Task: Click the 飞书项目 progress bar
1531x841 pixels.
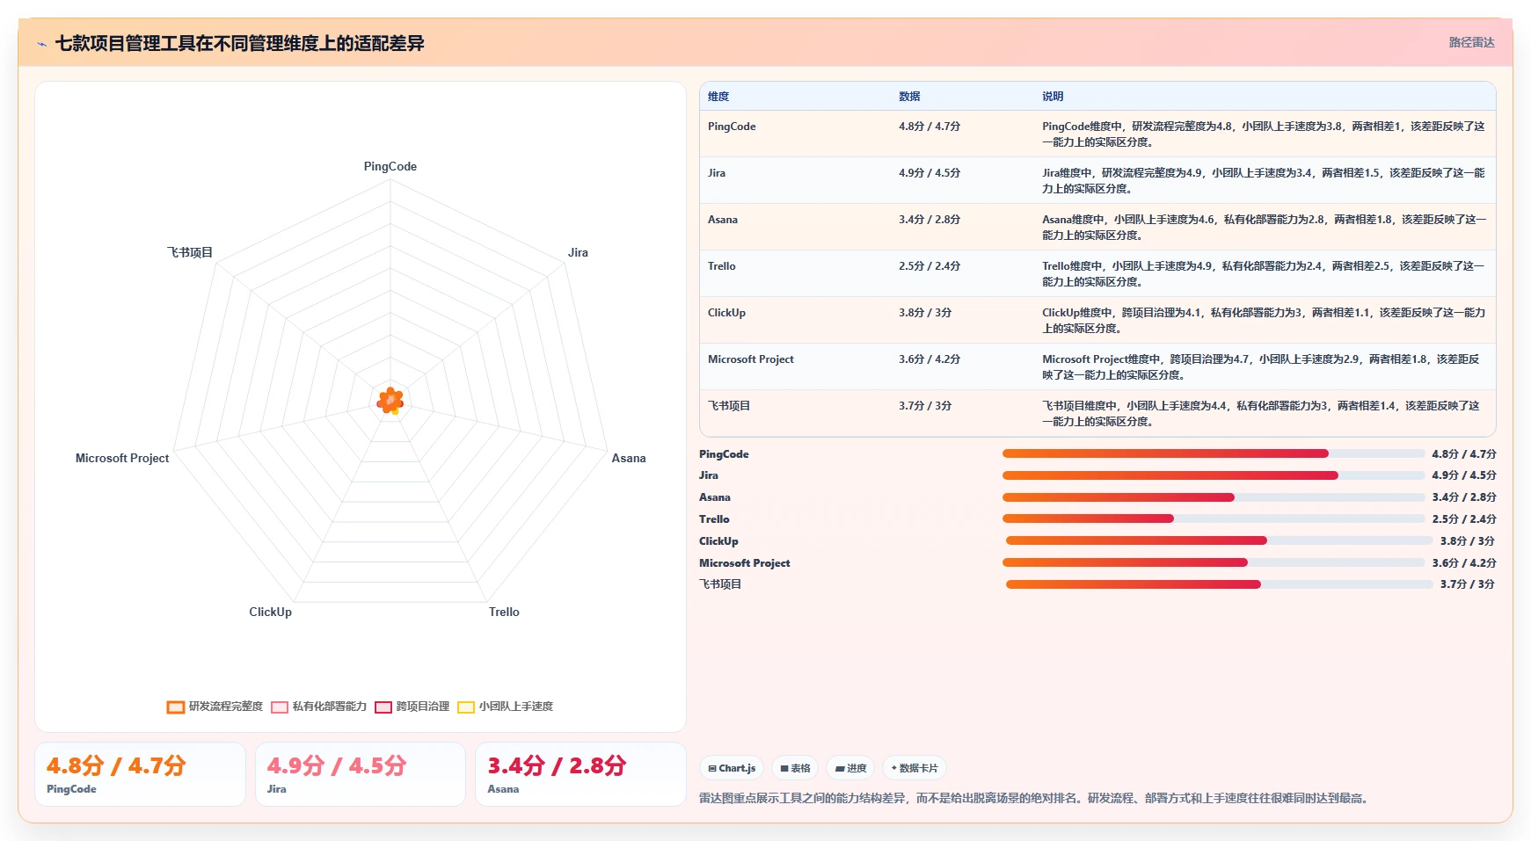Action: tap(1220, 584)
